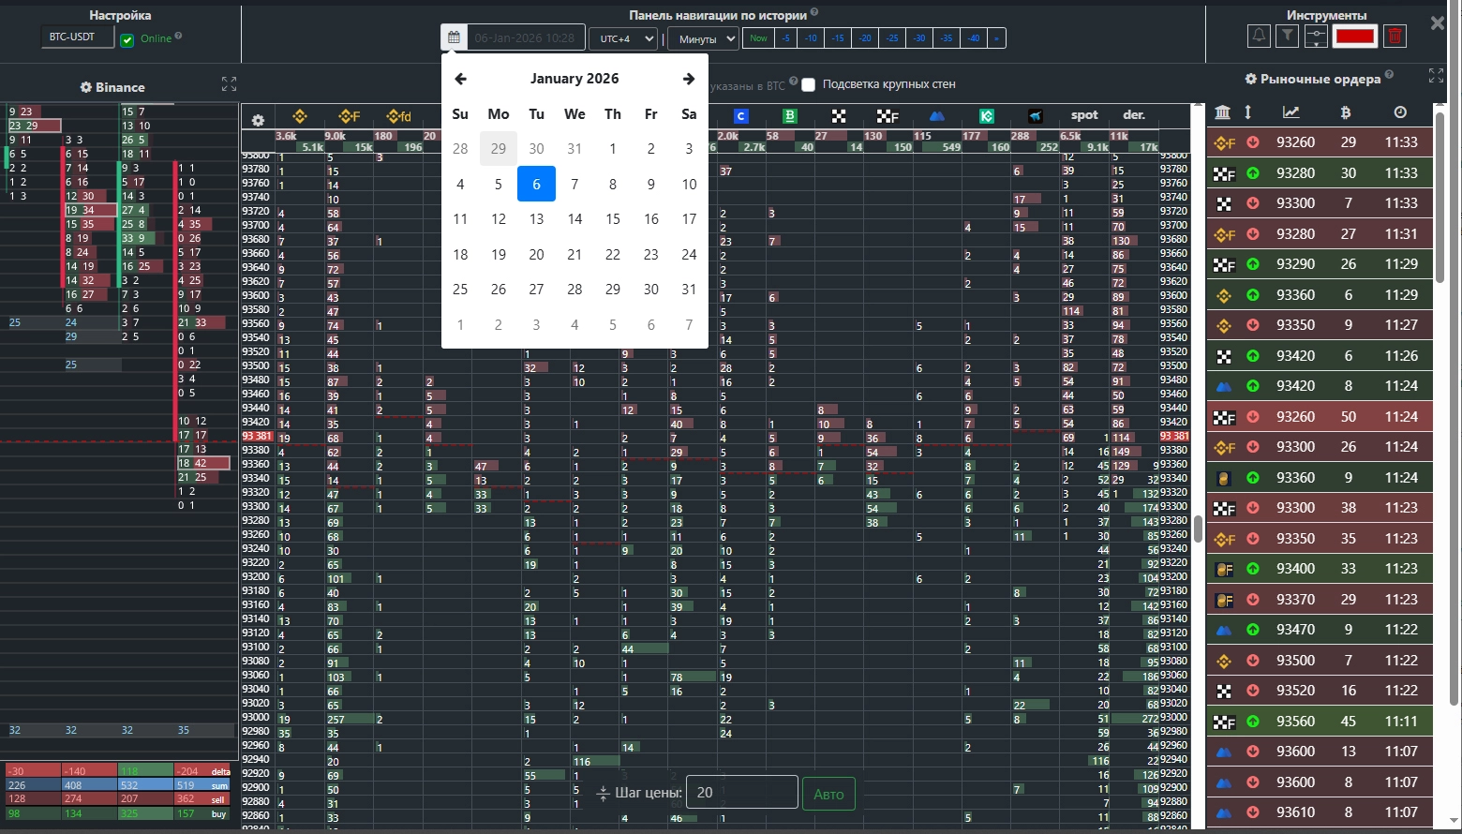Viewport: 1462px width, 834px height.
Task: Go to next month in calendar
Action: pos(689,79)
